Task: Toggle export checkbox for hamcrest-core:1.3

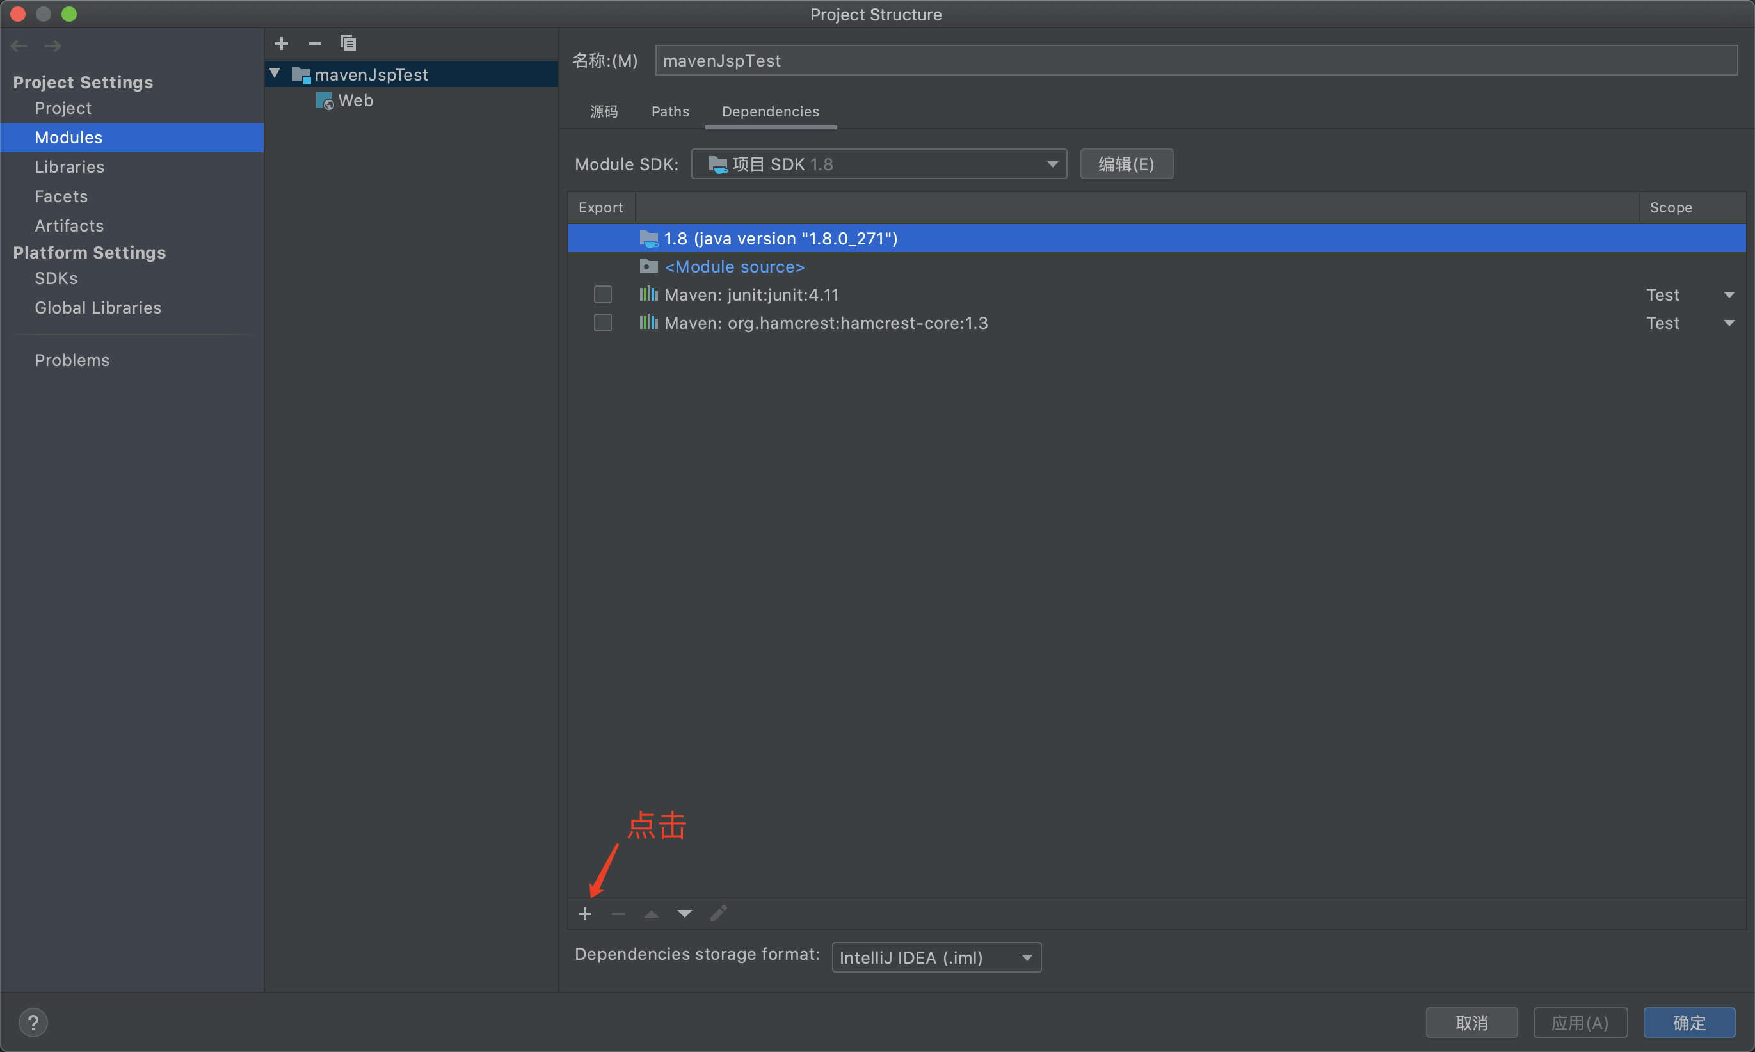Action: click(x=603, y=323)
